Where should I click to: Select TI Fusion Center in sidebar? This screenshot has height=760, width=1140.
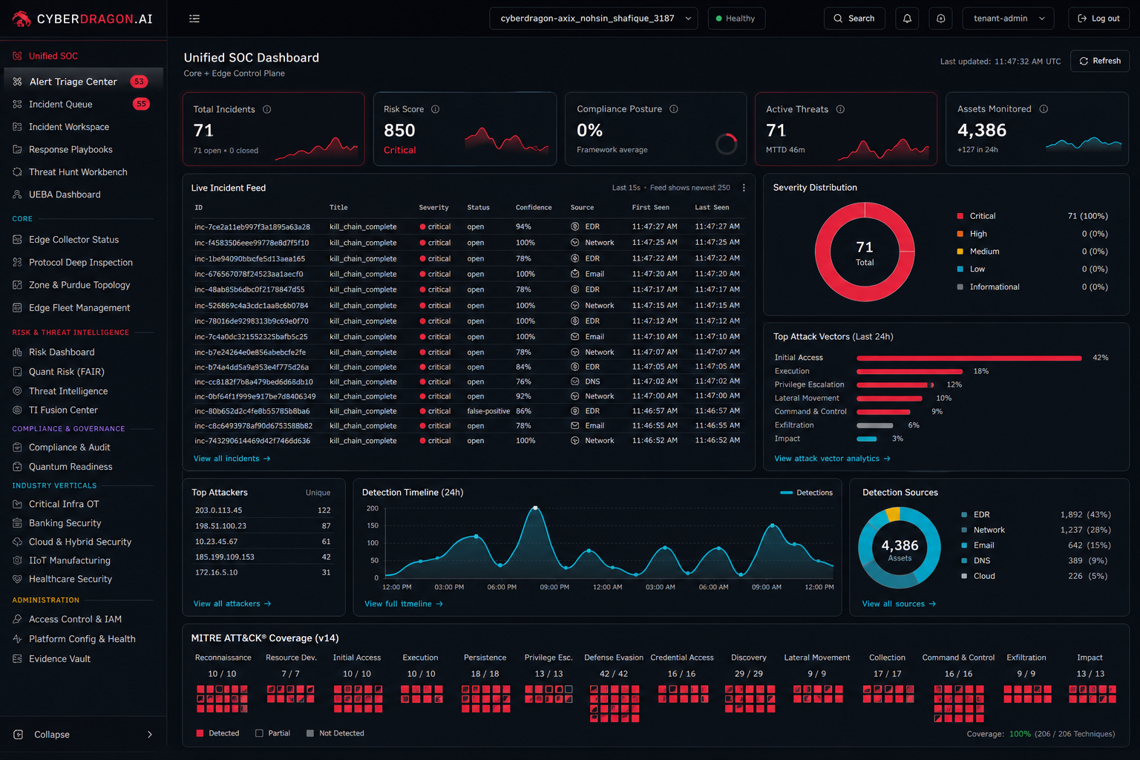(x=63, y=410)
